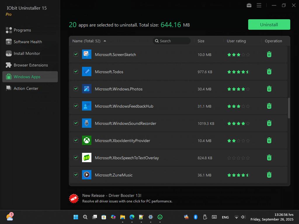Switch to Browser Extensions

click(30, 65)
